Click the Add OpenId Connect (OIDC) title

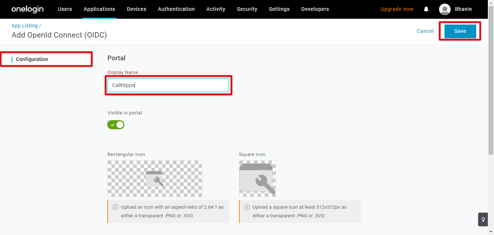tap(59, 35)
